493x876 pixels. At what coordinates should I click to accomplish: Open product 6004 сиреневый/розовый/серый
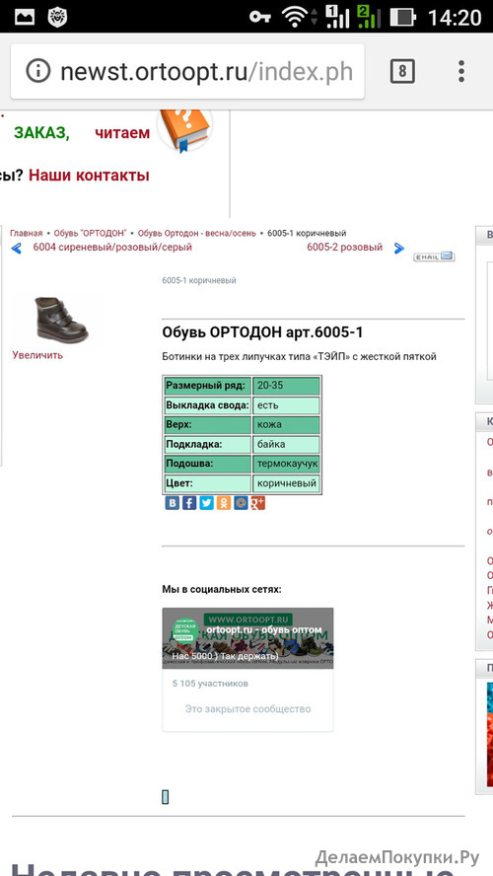point(112,247)
